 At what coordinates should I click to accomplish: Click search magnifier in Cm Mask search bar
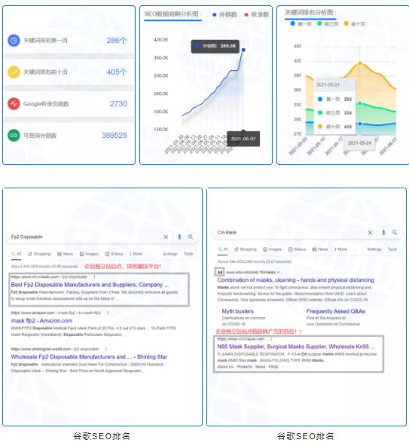(394, 232)
